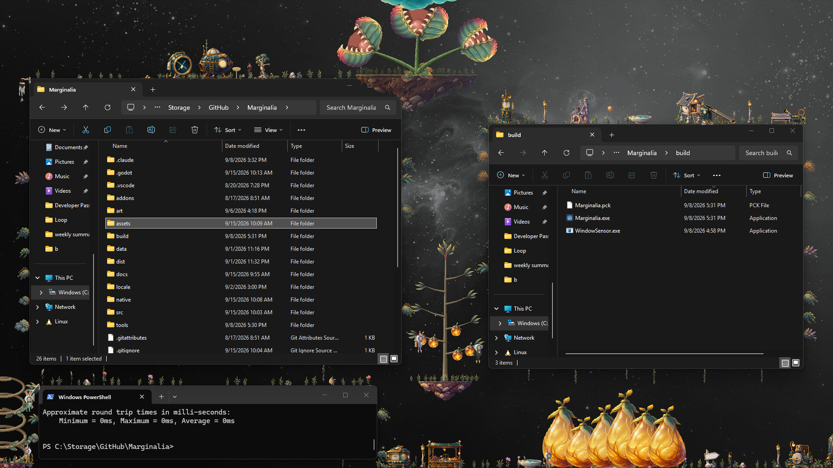Switch build window to large thumbnails view

(796, 363)
